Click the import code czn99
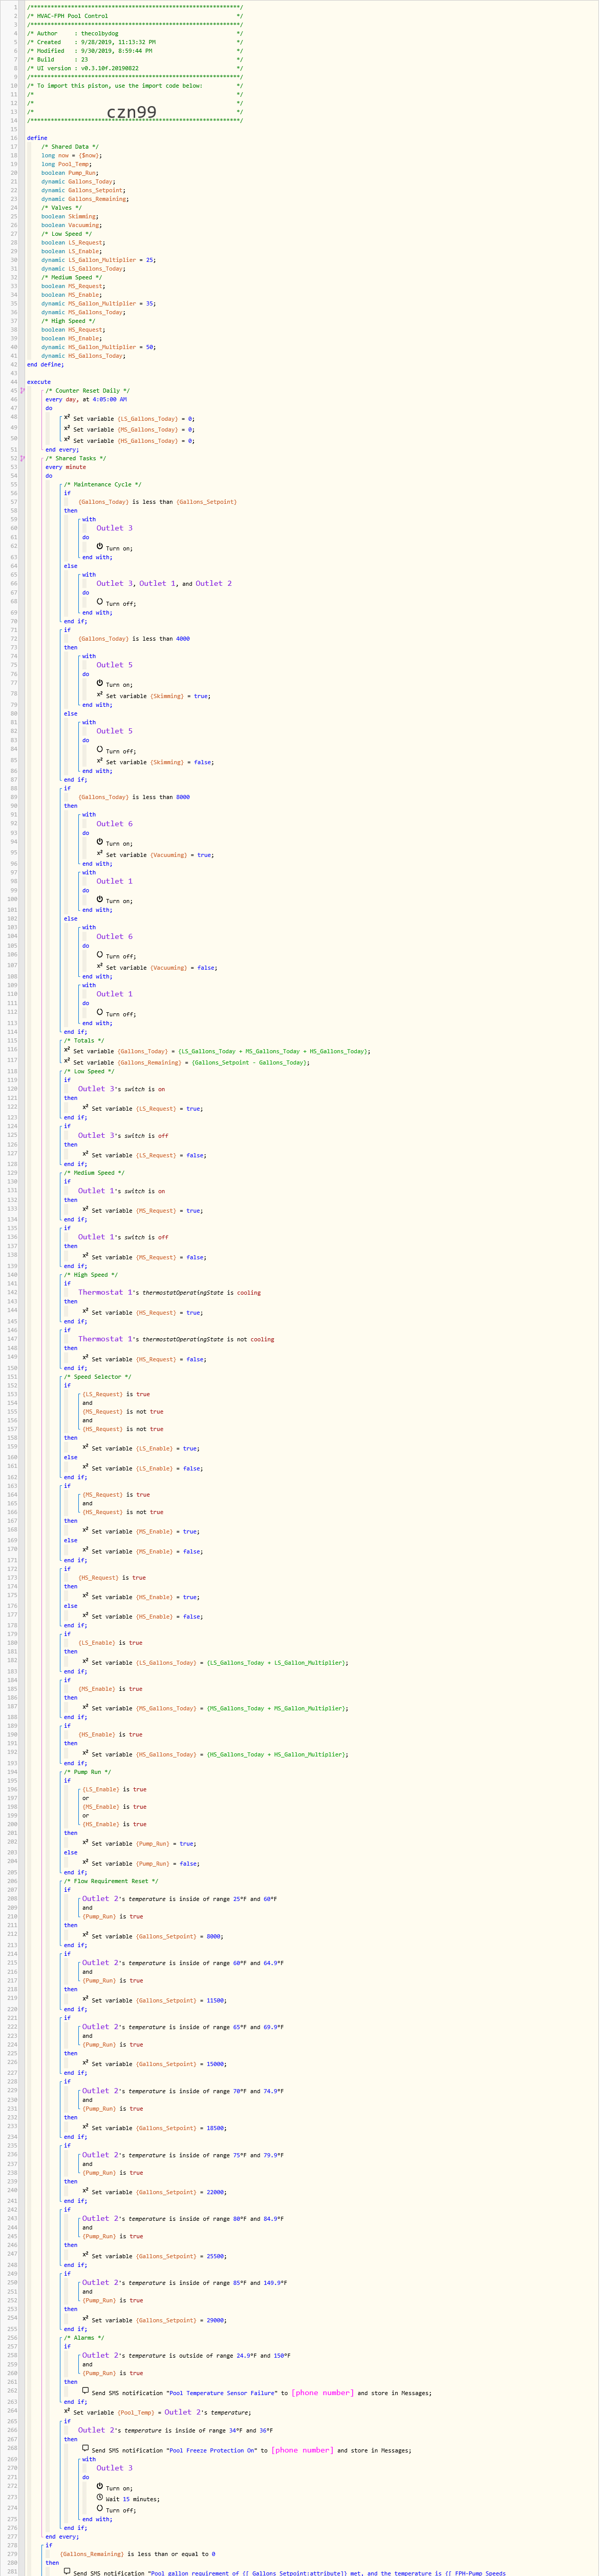603x2576 pixels. click(132, 111)
